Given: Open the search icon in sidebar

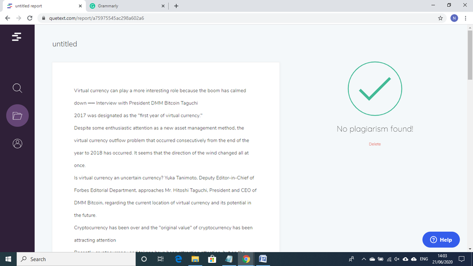Looking at the screenshot, I should point(17,88).
